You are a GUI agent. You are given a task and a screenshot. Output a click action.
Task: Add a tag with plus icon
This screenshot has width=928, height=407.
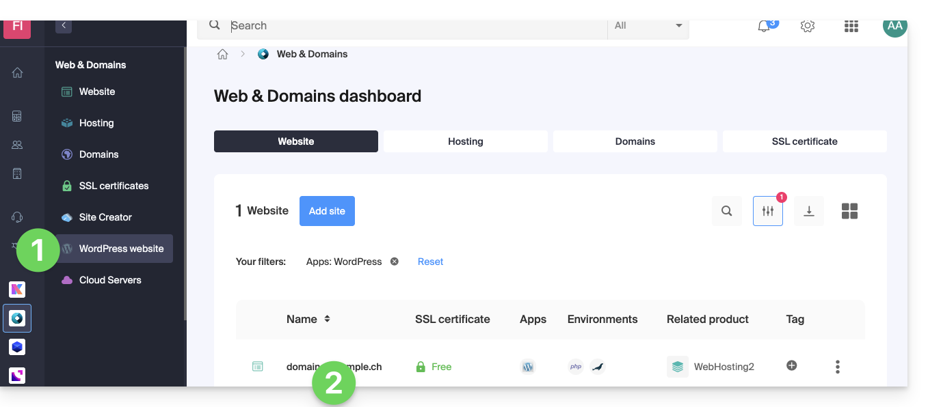click(791, 366)
